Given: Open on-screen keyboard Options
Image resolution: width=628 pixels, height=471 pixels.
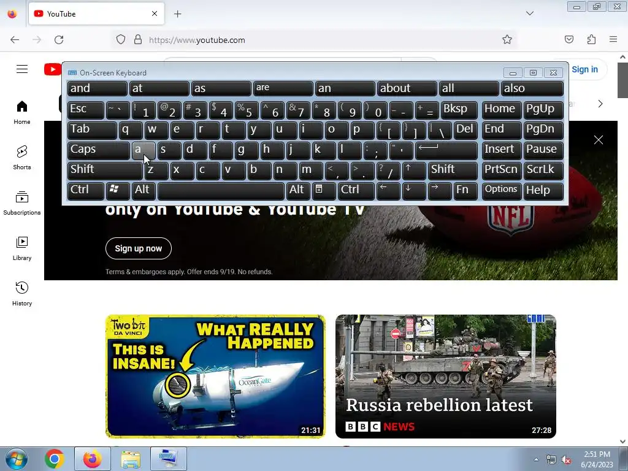Looking at the screenshot, I should 502,190.
